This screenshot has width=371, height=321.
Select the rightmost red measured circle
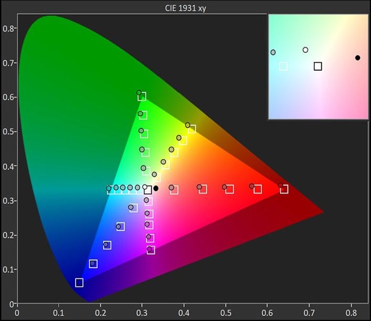point(281,186)
